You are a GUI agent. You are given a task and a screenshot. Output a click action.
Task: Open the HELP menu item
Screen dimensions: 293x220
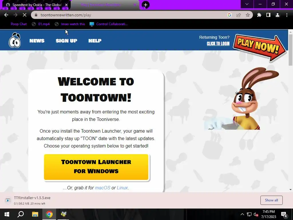[x=95, y=41]
